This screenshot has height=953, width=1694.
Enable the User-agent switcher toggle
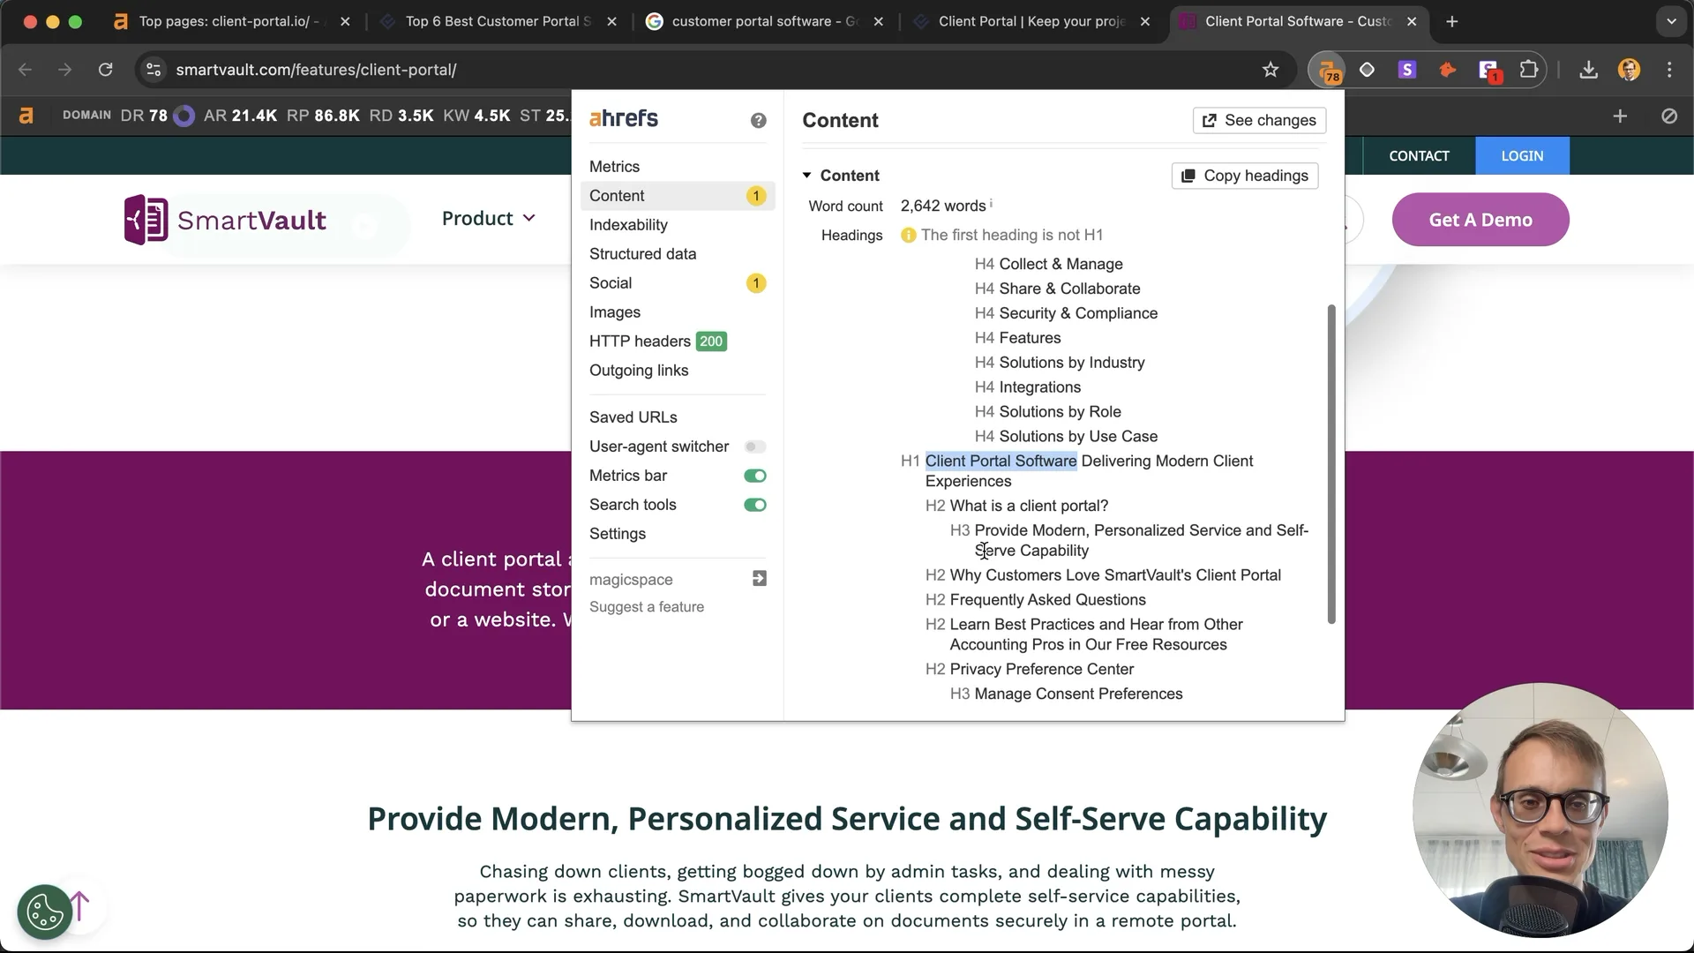point(755,446)
